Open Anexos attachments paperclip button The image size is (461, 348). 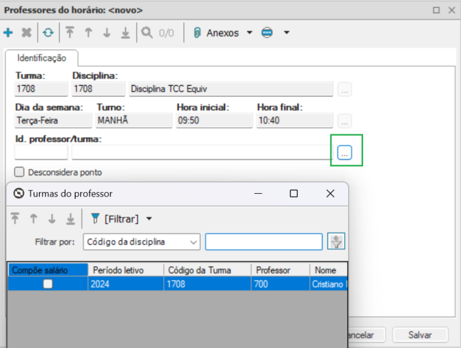(216, 33)
